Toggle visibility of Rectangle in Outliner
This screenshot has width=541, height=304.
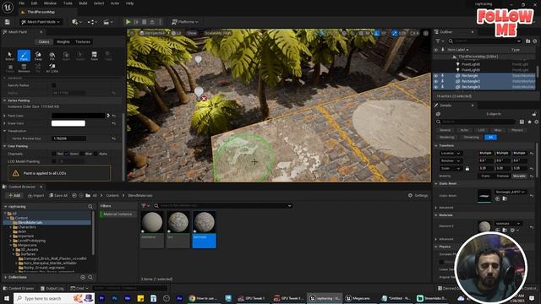(436, 75)
